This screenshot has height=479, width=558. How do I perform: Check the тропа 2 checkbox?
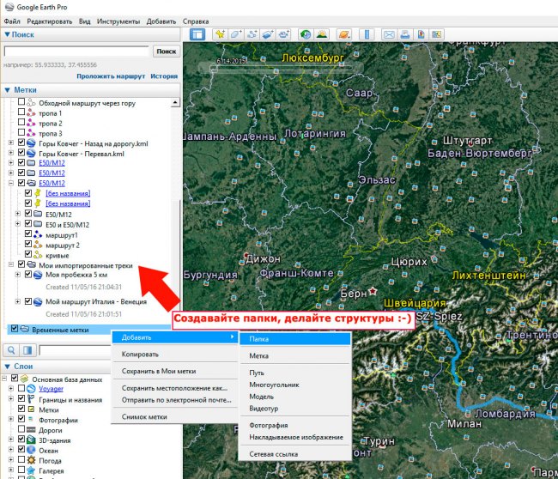click(x=21, y=122)
